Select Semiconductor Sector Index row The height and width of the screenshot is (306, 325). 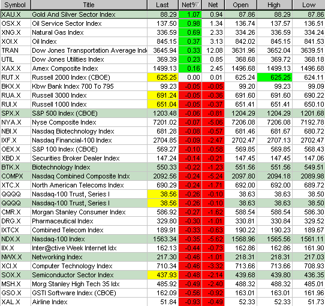pos(162,275)
